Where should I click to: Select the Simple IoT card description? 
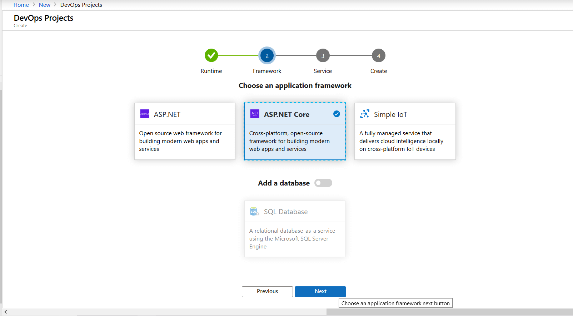pyautogui.click(x=401, y=141)
